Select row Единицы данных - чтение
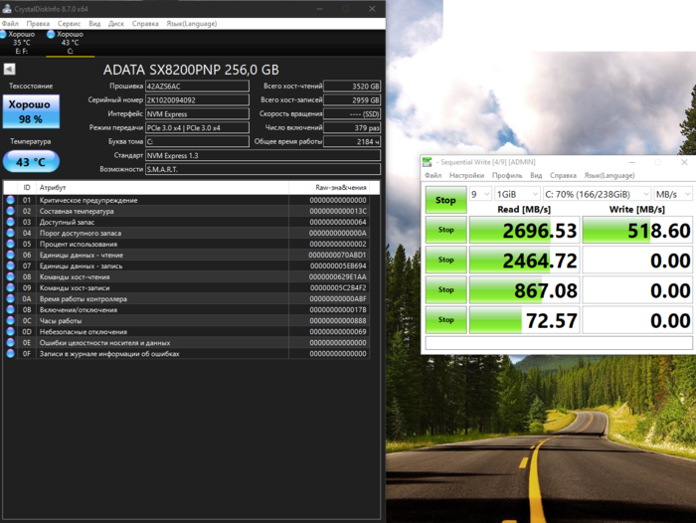Image resolution: width=696 pixels, height=523 pixels. coord(186,255)
